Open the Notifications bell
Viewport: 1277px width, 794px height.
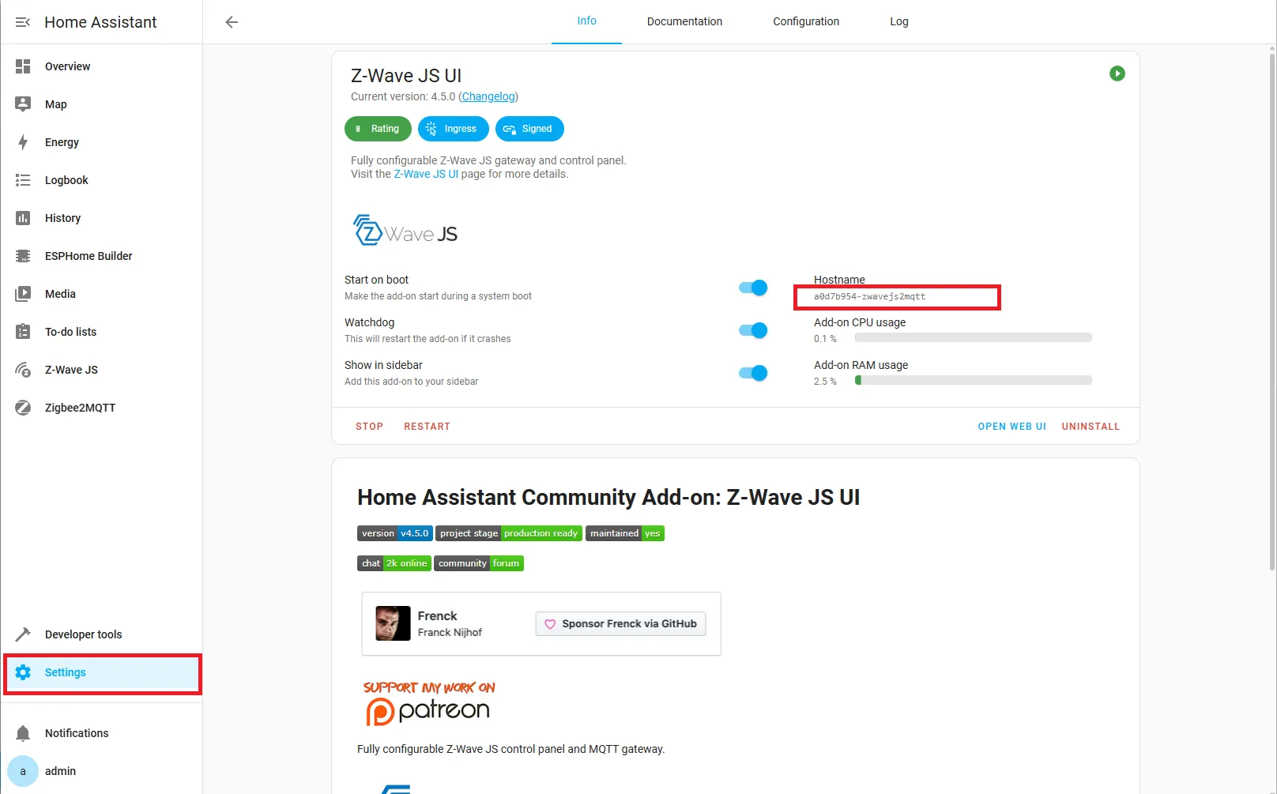76,732
